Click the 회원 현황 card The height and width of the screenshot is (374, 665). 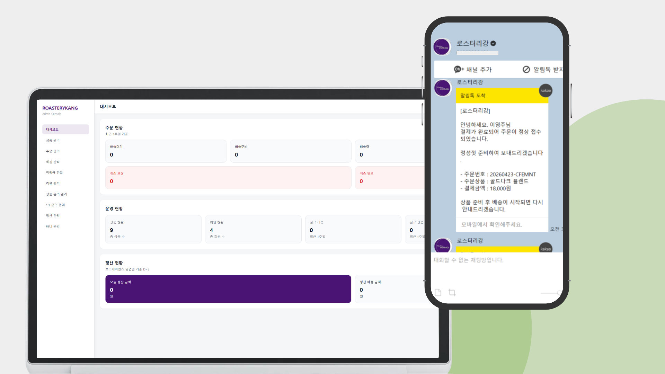(x=253, y=229)
